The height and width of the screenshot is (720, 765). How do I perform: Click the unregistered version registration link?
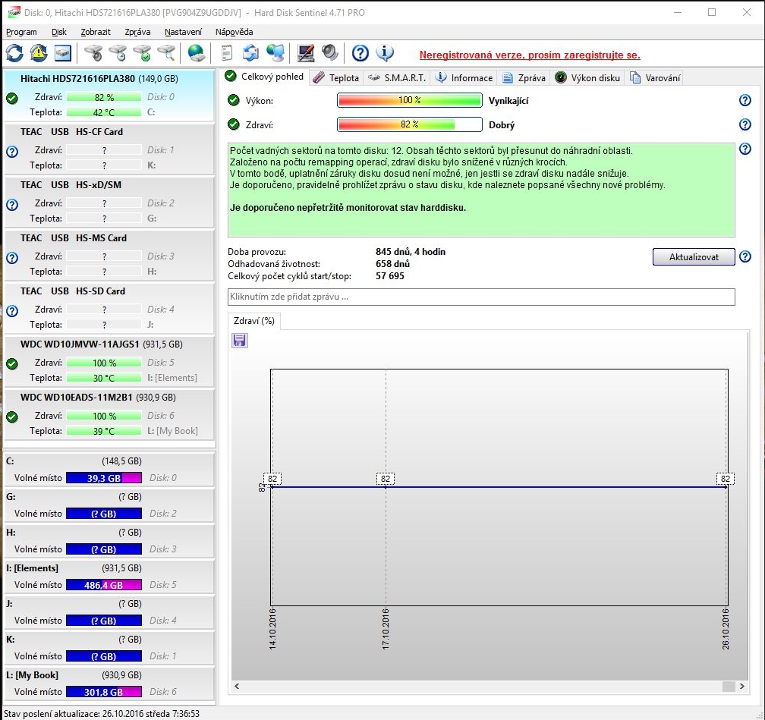[x=530, y=55]
